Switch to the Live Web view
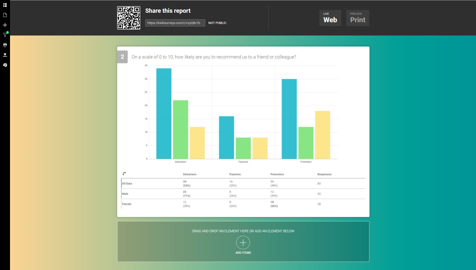This screenshot has height=270, width=476. (330, 18)
